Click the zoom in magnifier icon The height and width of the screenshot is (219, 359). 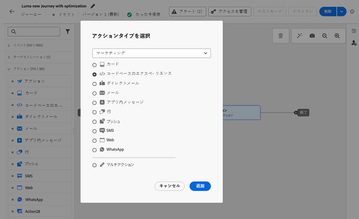pyautogui.click(x=337, y=36)
